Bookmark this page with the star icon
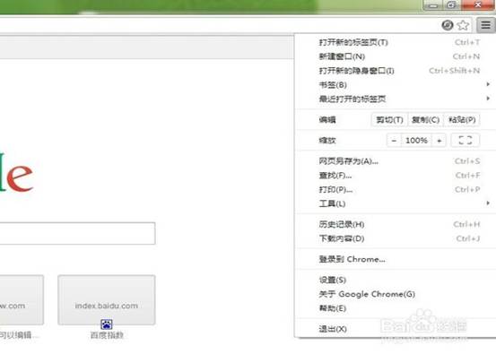 464,25
